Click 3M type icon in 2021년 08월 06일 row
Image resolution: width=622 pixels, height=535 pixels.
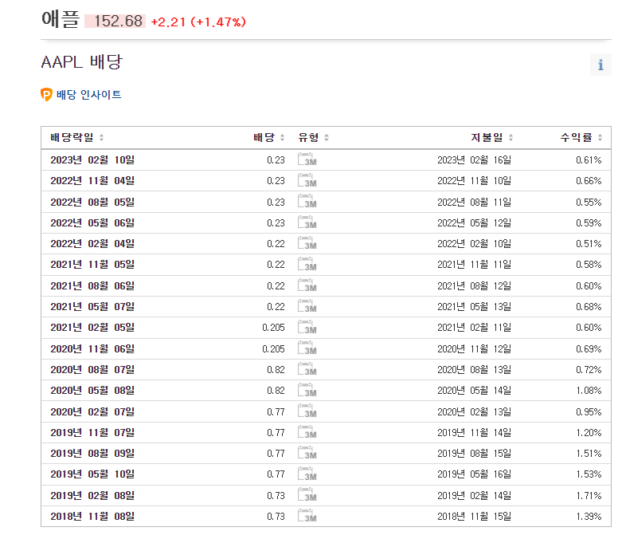coord(307,285)
